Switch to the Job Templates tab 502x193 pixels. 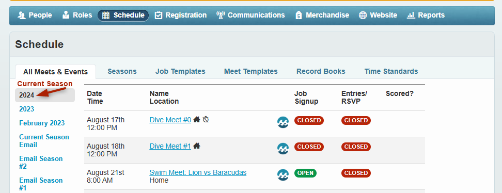[180, 71]
